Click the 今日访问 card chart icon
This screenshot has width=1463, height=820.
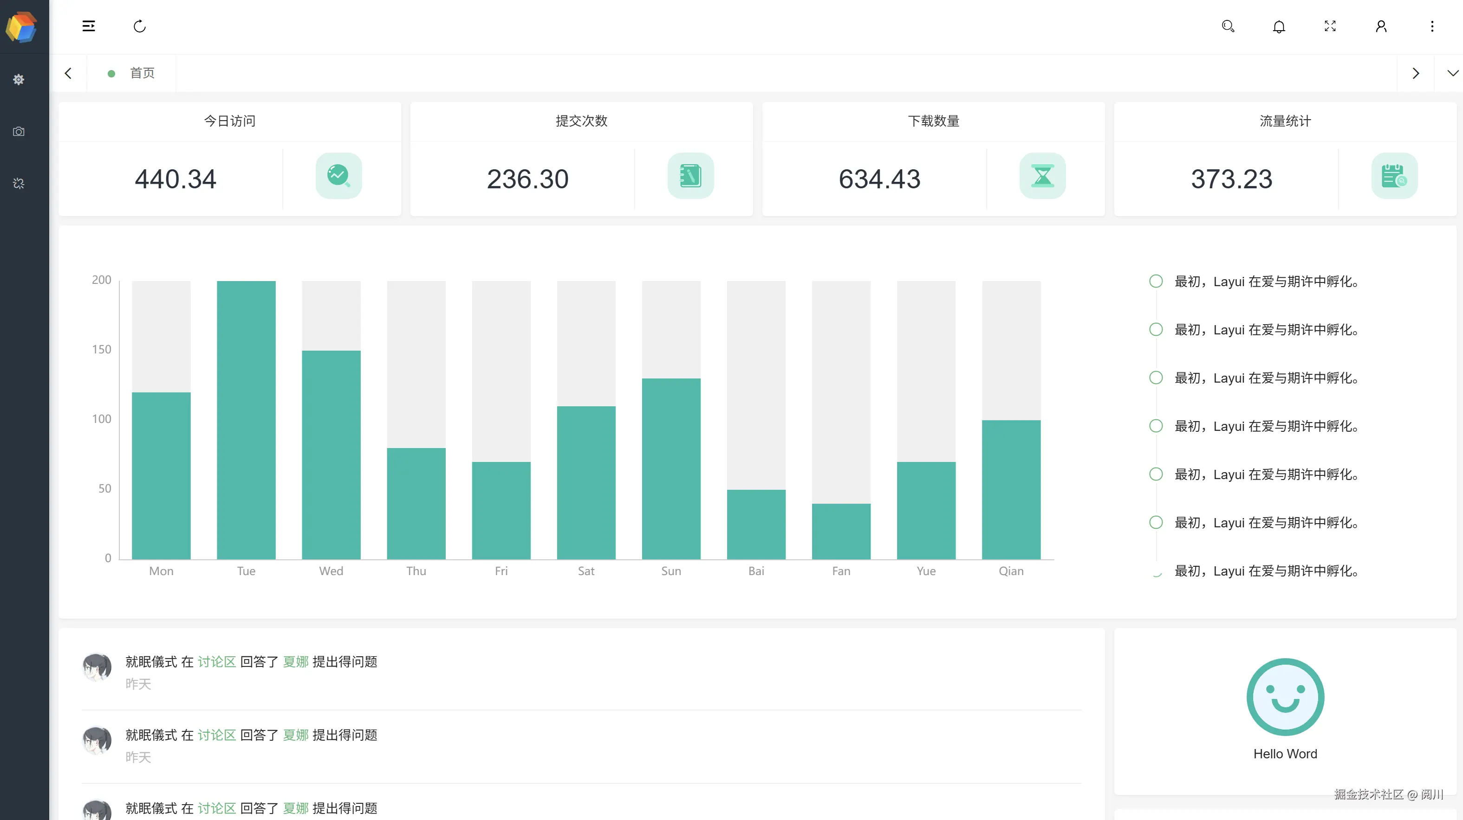tap(338, 176)
